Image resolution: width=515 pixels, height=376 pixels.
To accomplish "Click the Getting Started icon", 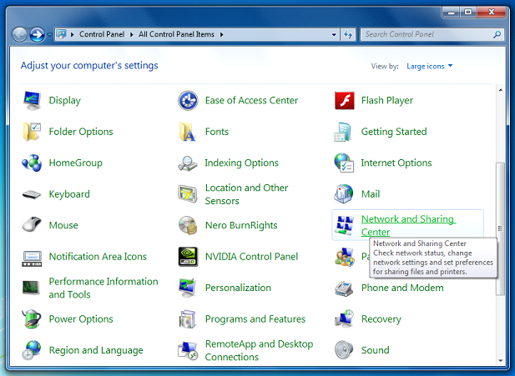I will pyautogui.click(x=343, y=132).
